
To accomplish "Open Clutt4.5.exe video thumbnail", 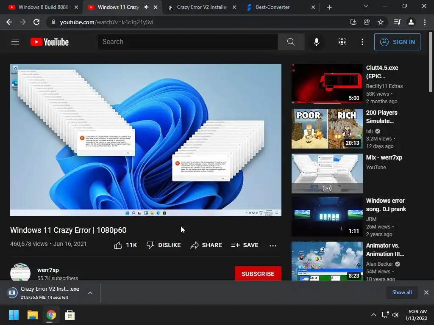I will pos(327,84).
